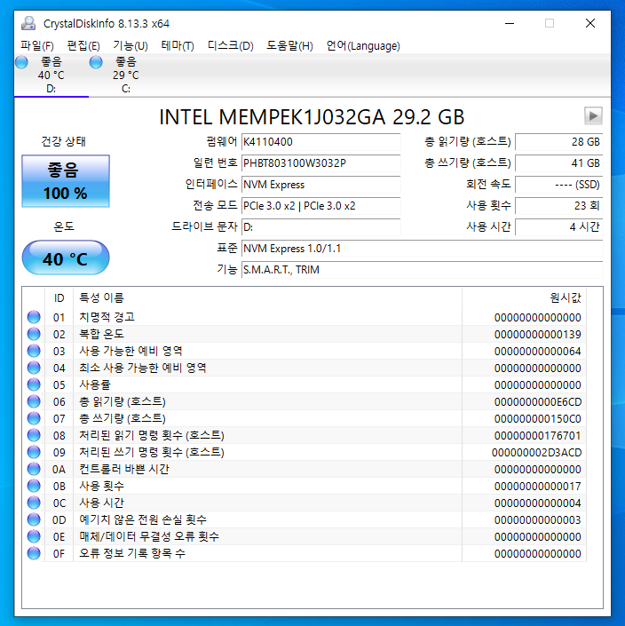Screen dimensions: 625x626
Task: Click raw value 00000000176701
Action: click(538, 436)
